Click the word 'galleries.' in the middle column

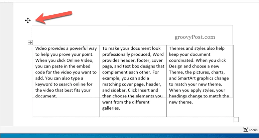tap(111, 108)
